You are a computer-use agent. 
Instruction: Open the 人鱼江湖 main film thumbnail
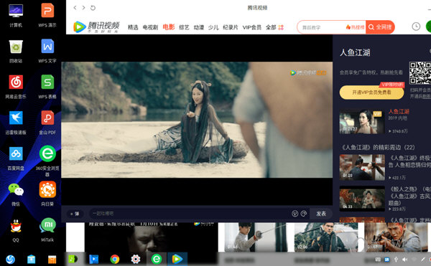pos(362,121)
